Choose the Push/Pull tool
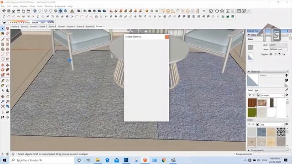 [7, 65]
